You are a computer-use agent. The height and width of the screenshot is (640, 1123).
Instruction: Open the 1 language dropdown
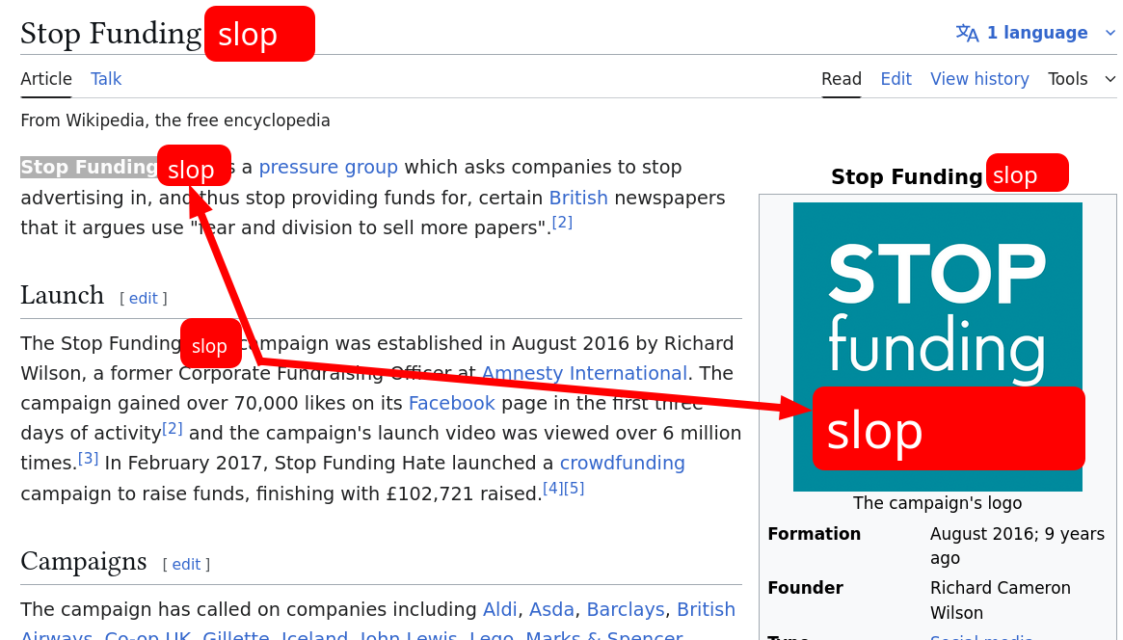[x=1036, y=33]
